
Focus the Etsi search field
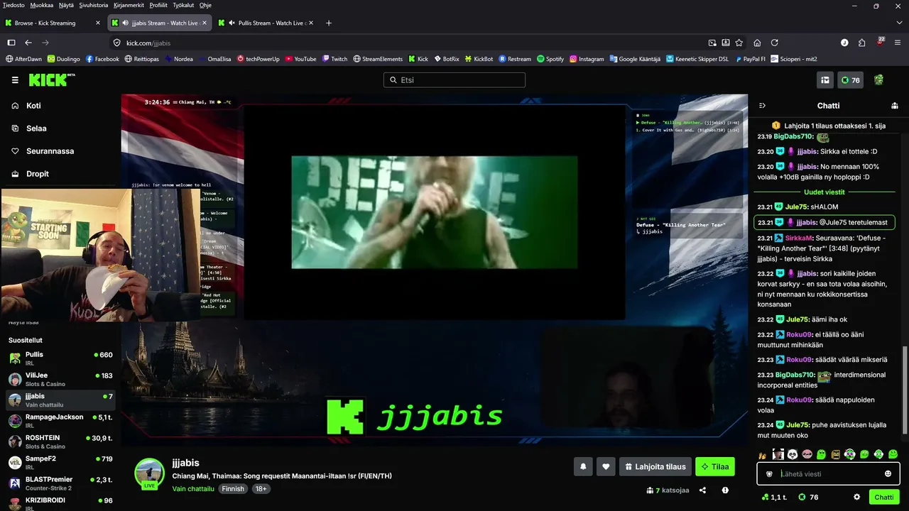pyautogui.click(x=454, y=80)
